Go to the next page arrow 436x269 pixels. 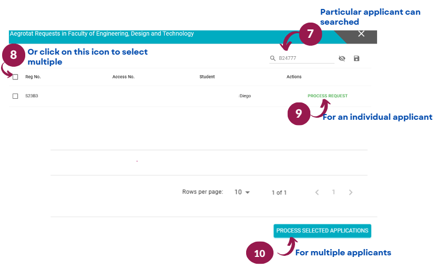click(x=351, y=192)
